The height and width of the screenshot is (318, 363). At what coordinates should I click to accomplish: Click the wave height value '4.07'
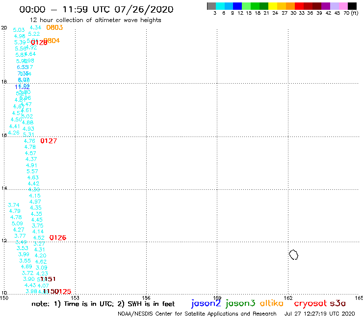tap(43, 286)
